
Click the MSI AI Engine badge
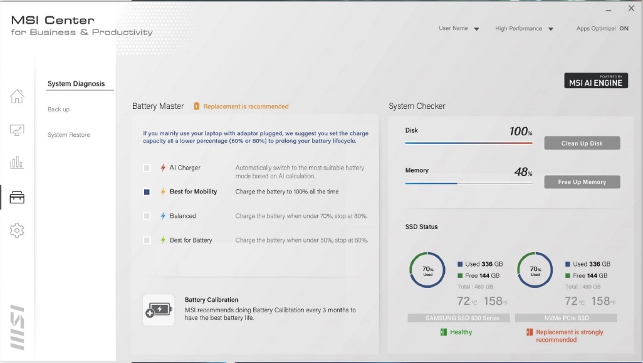[x=596, y=81]
